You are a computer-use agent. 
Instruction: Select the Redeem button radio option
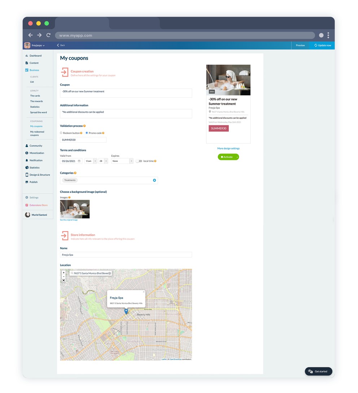pyautogui.click(x=61, y=133)
